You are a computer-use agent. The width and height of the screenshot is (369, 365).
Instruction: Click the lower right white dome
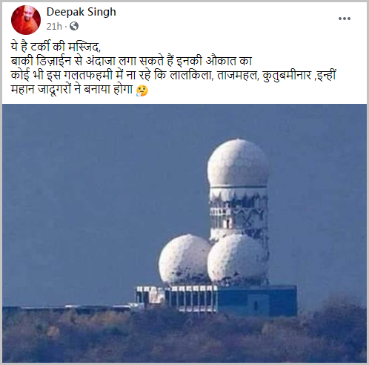click(x=238, y=260)
